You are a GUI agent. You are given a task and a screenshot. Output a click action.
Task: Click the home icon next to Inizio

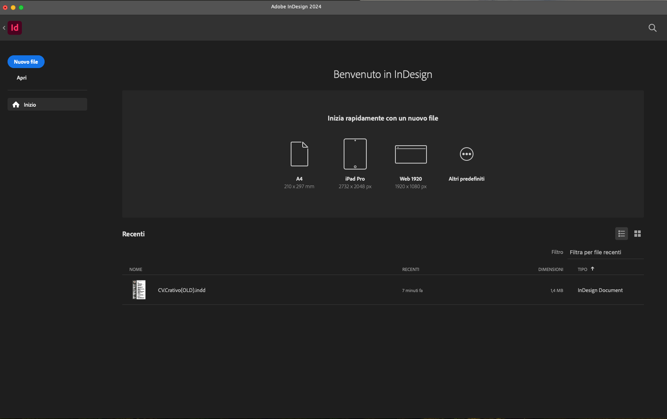[16, 105]
